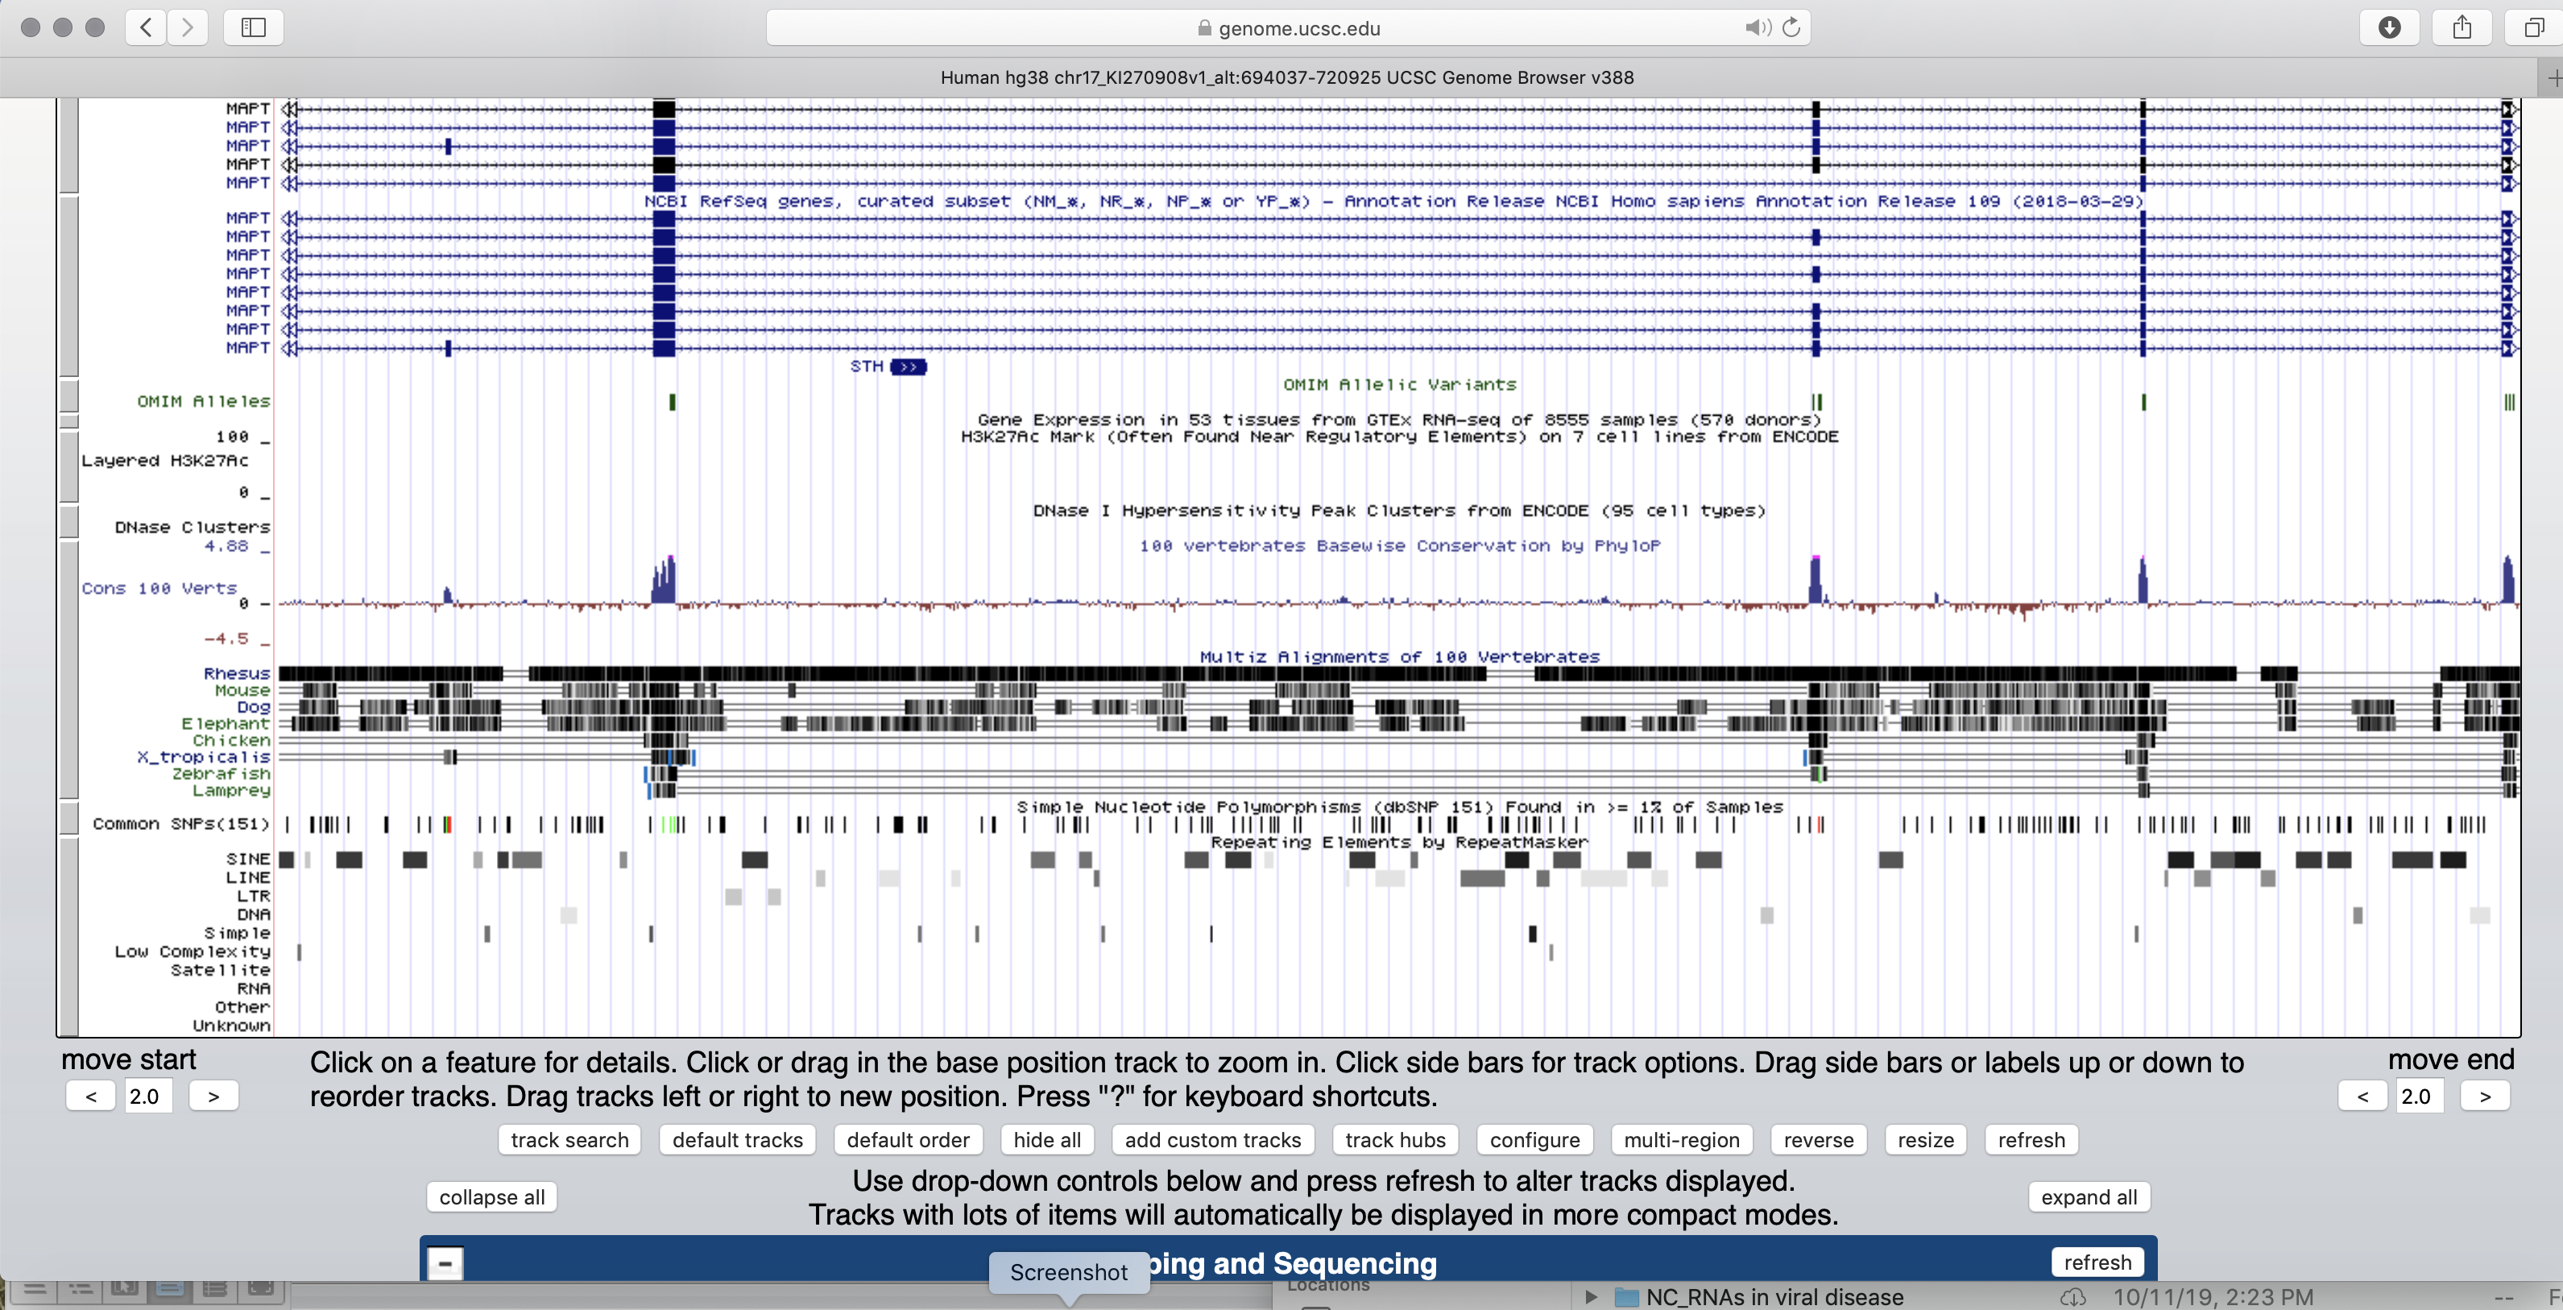This screenshot has height=1310, width=2563.
Task: Toggle the Safari sidebar icon
Action: (254, 27)
